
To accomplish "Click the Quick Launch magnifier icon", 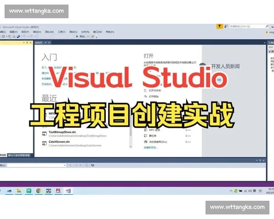I will (267, 26).
